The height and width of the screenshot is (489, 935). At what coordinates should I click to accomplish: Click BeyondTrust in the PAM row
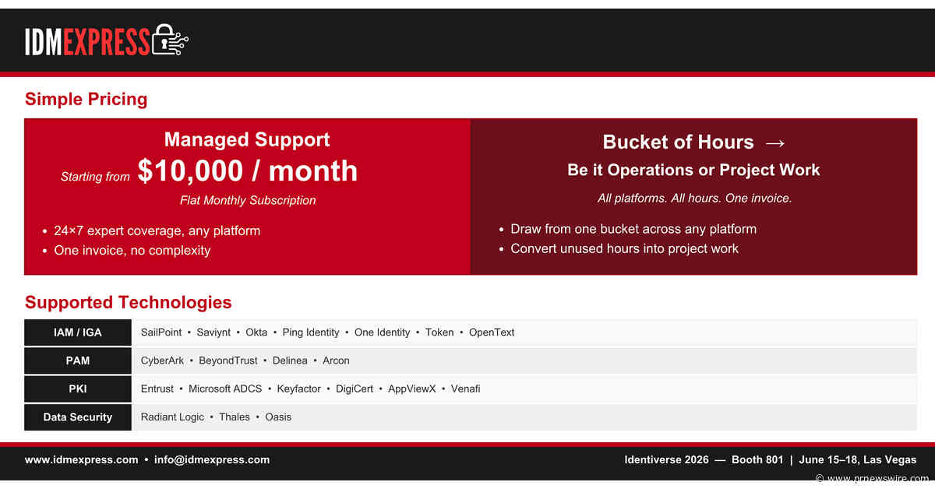[x=228, y=361]
